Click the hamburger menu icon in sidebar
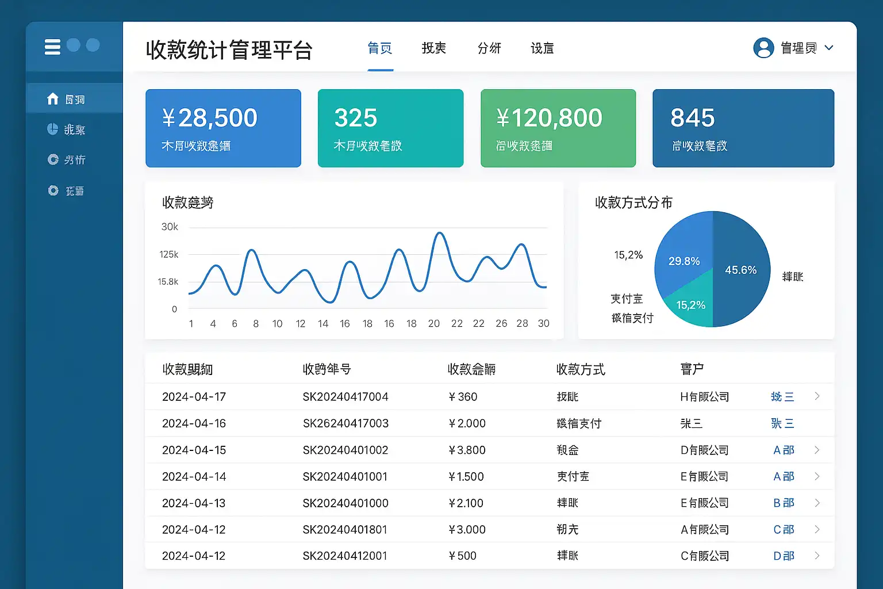This screenshot has width=883, height=589. point(52,47)
